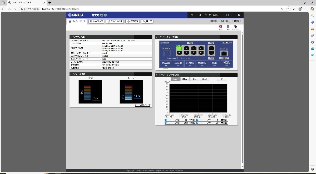Open the SYSLOG link

(224, 21)
